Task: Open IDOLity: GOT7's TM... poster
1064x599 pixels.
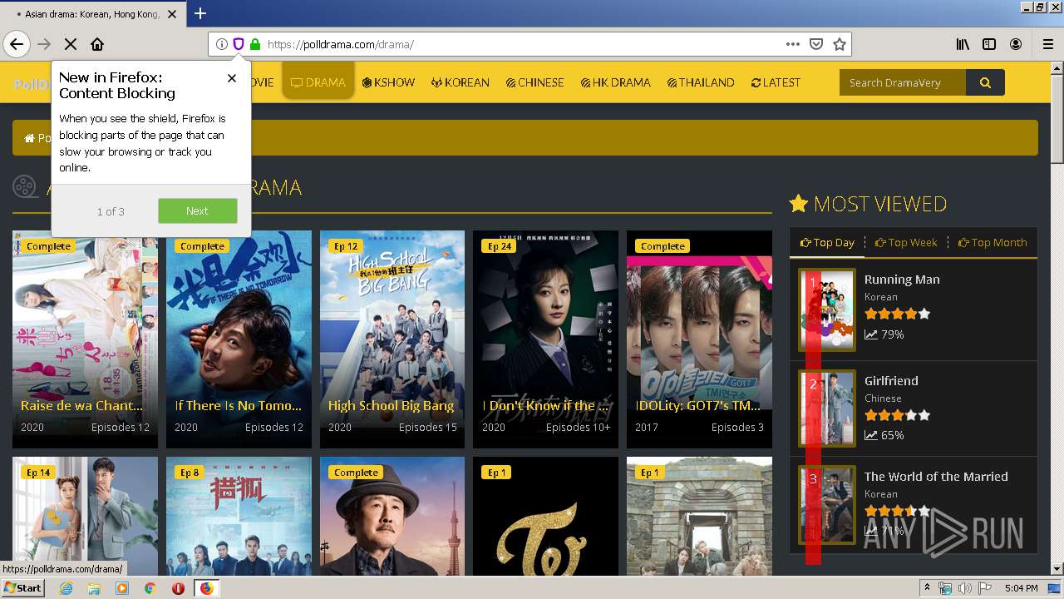Action: tap(699, 339)
